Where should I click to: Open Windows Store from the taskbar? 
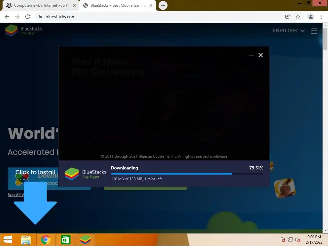click(65, 240)
